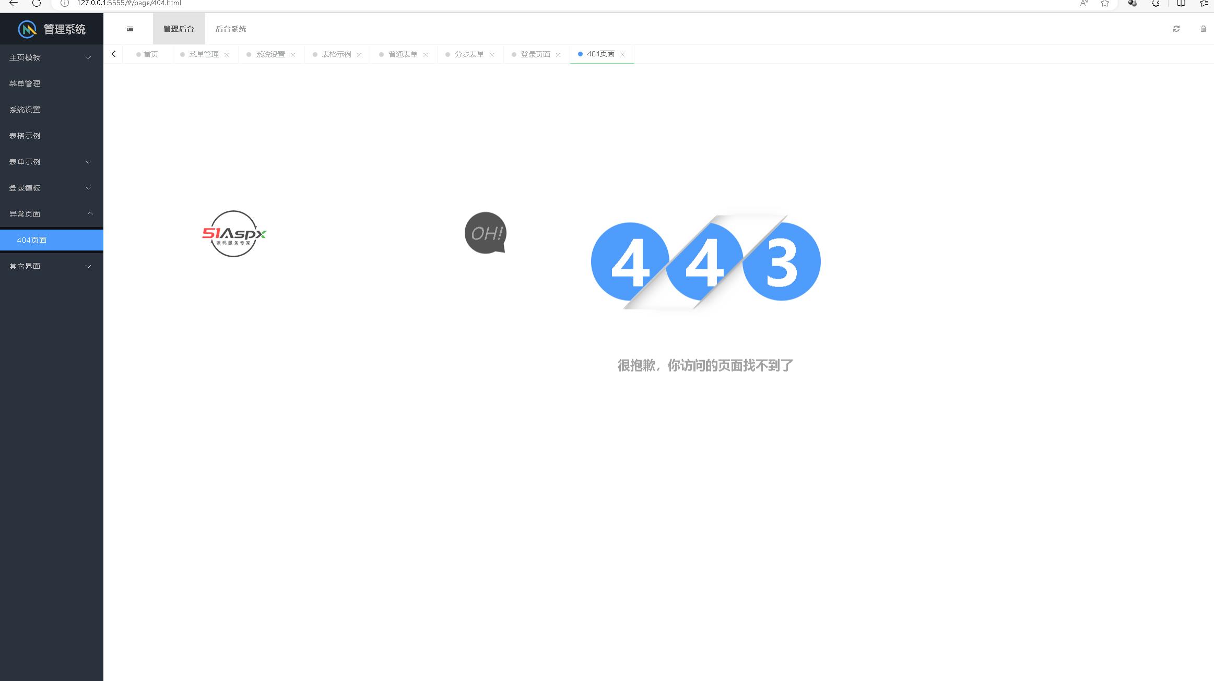Click the browser extensions icon
1214x681 pixels.
1156,3
